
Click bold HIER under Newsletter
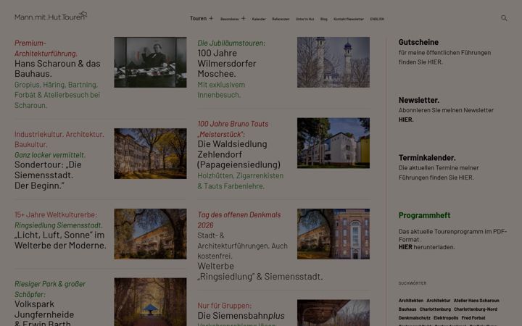tap(406, 120)
